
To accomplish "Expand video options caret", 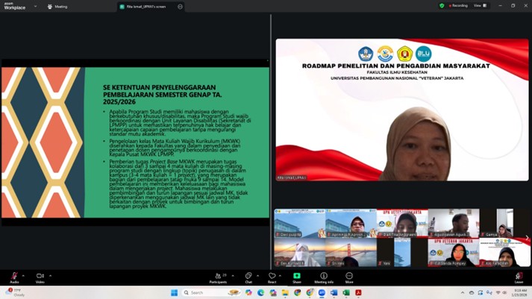I will pos(50,276).
